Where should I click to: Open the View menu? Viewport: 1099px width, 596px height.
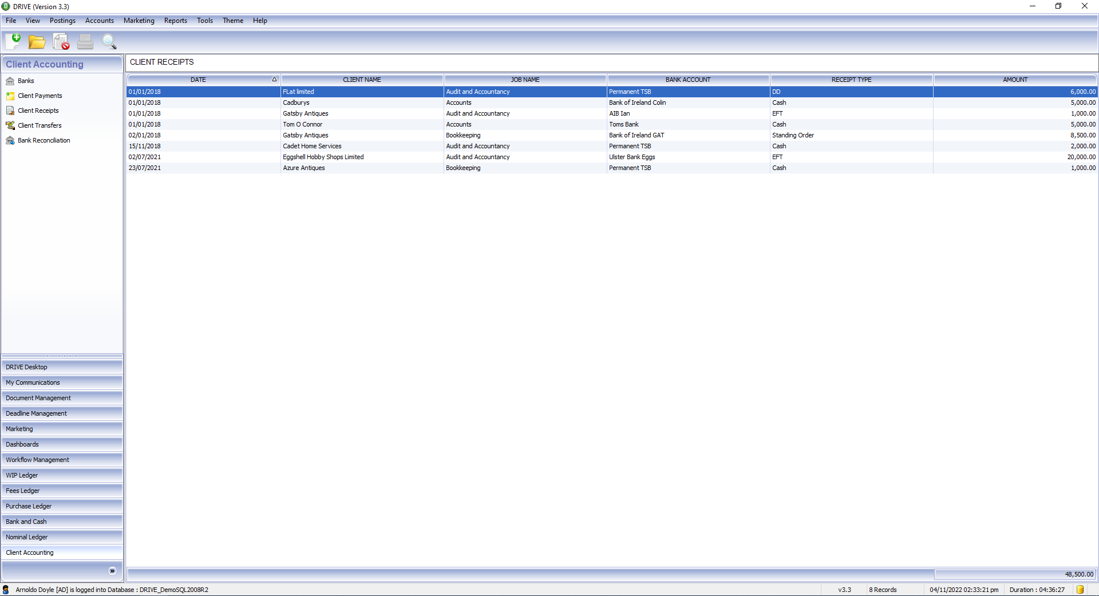[x=33, y=21]
